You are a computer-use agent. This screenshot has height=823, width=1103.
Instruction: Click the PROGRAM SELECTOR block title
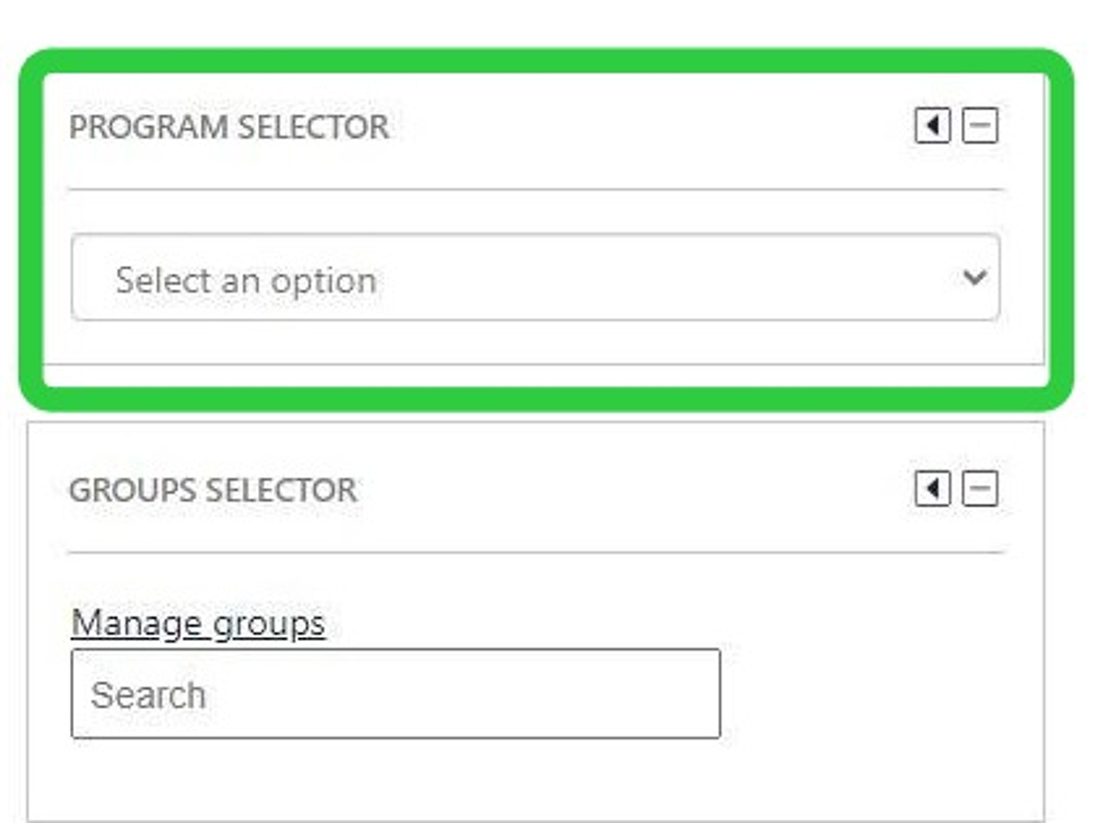[228, 127]
